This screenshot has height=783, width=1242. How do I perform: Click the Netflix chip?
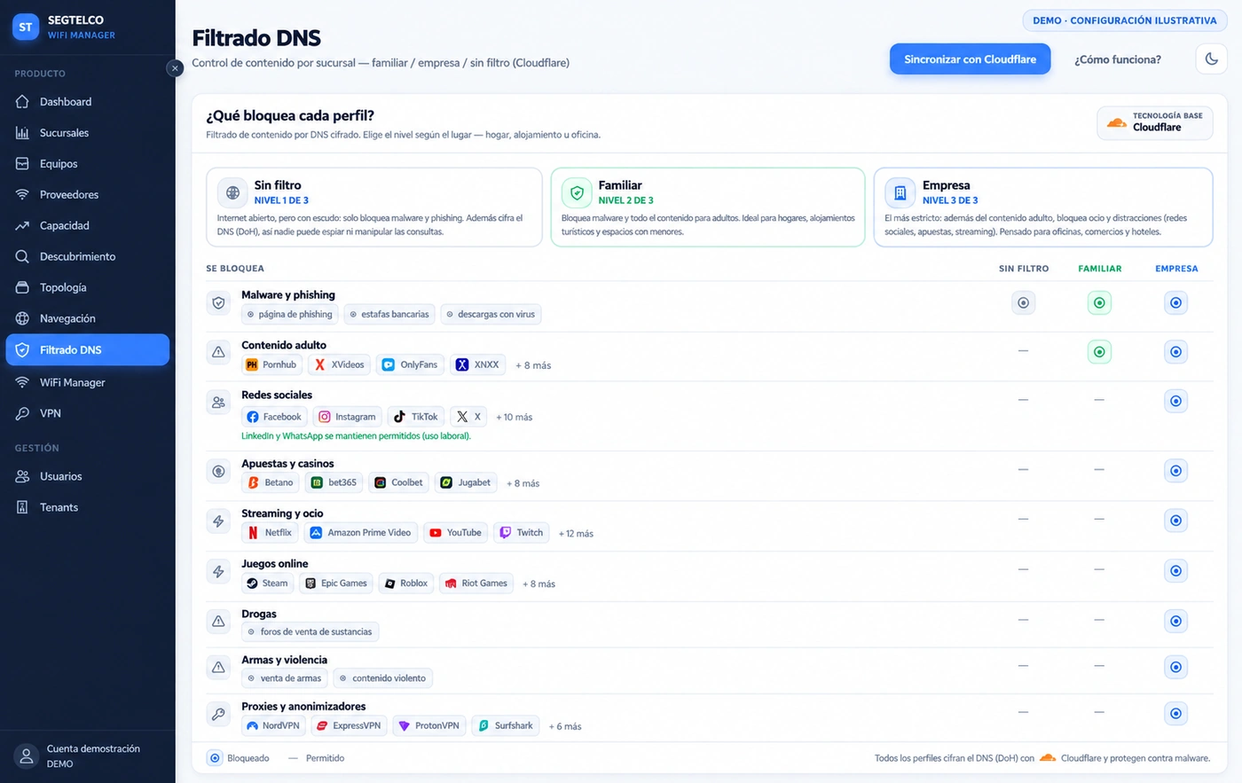pos(270,533)
